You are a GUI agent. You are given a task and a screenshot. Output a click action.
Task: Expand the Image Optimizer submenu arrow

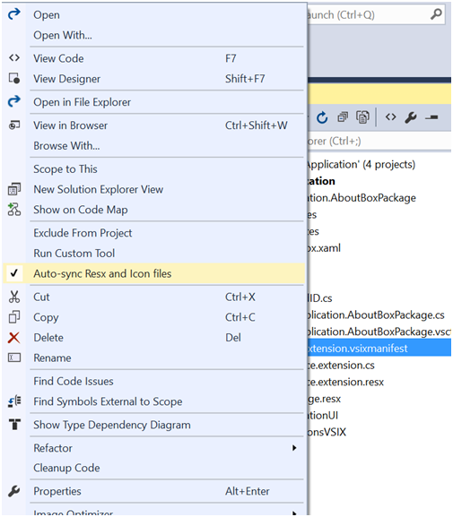click(x=294, y=513)
